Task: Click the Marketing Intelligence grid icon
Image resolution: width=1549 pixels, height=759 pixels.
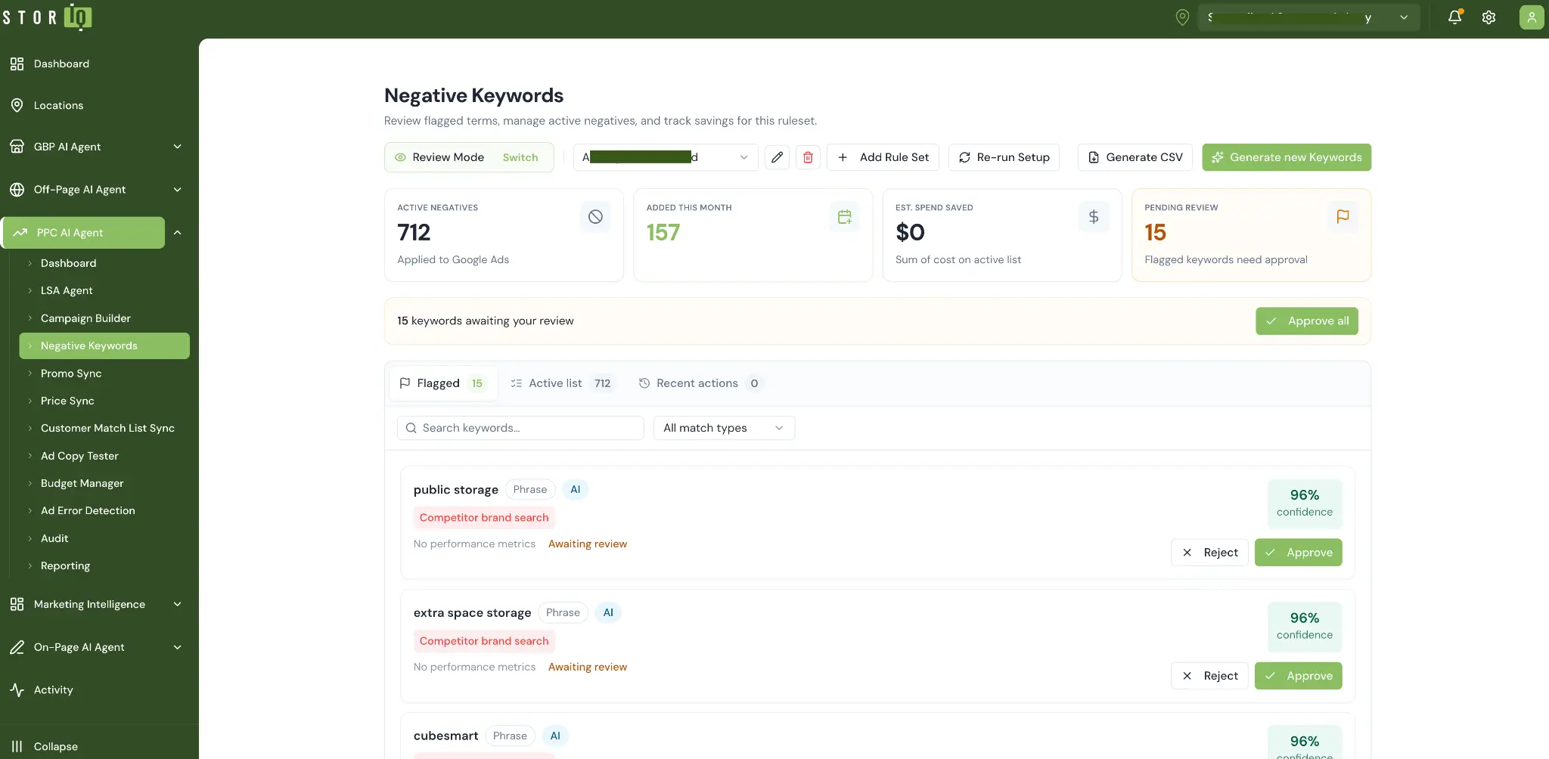Action: click(x=17, y=604)
